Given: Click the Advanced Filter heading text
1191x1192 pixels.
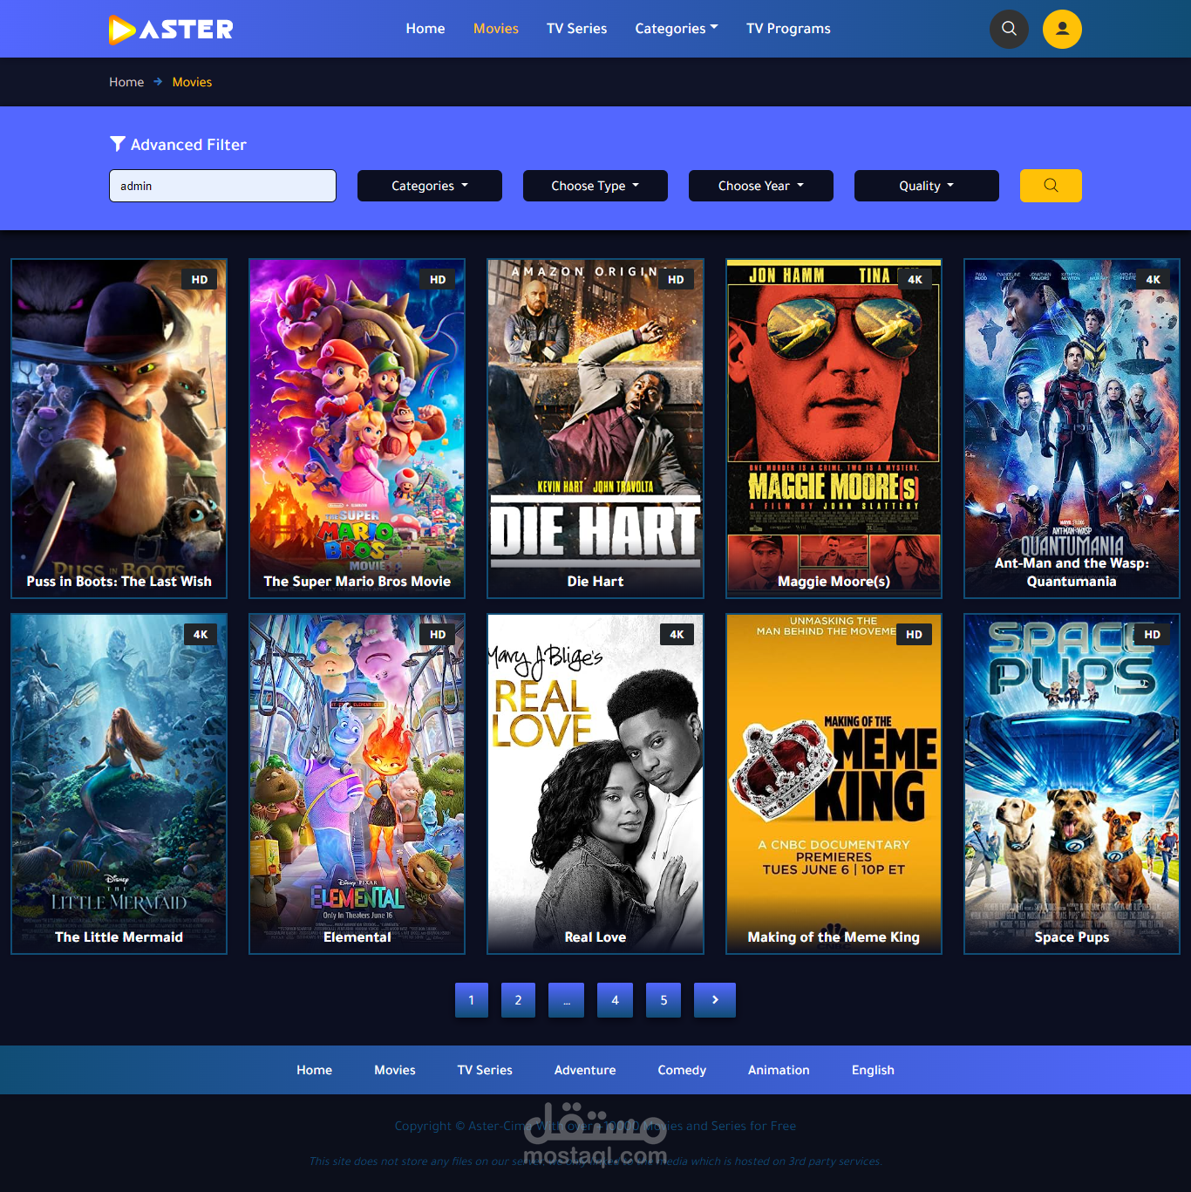Looking at the screenshot, I should 188,145.
